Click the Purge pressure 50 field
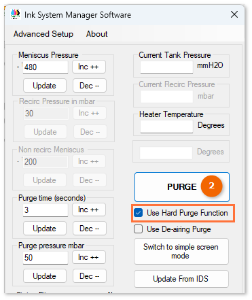252x300 pixels. [x=46, y=258]
